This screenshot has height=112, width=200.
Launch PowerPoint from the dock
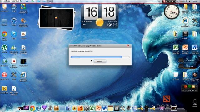pos(98,108)
